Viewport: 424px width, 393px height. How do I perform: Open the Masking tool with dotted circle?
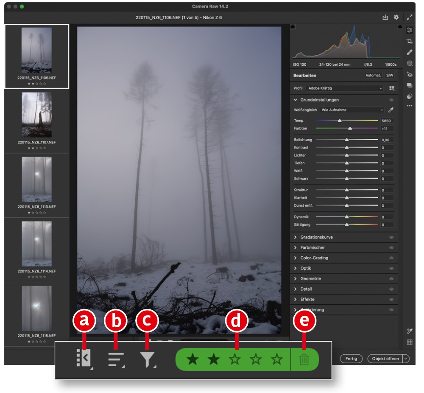pyautogui.click(x=410, y=63)
